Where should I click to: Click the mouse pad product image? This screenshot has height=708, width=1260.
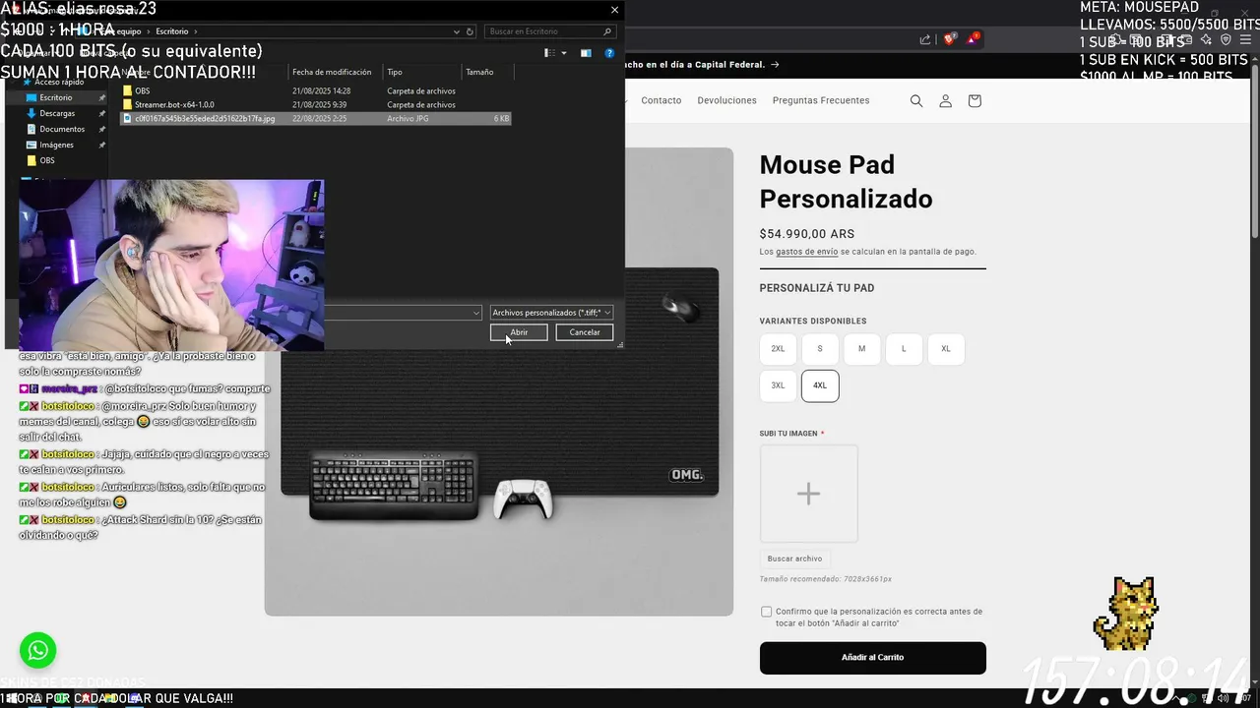point(499,382)
